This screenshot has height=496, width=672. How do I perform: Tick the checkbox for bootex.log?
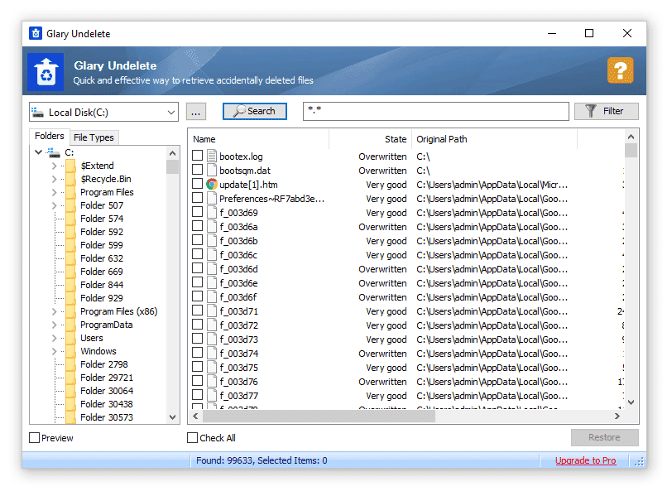[x=197, y=156]
